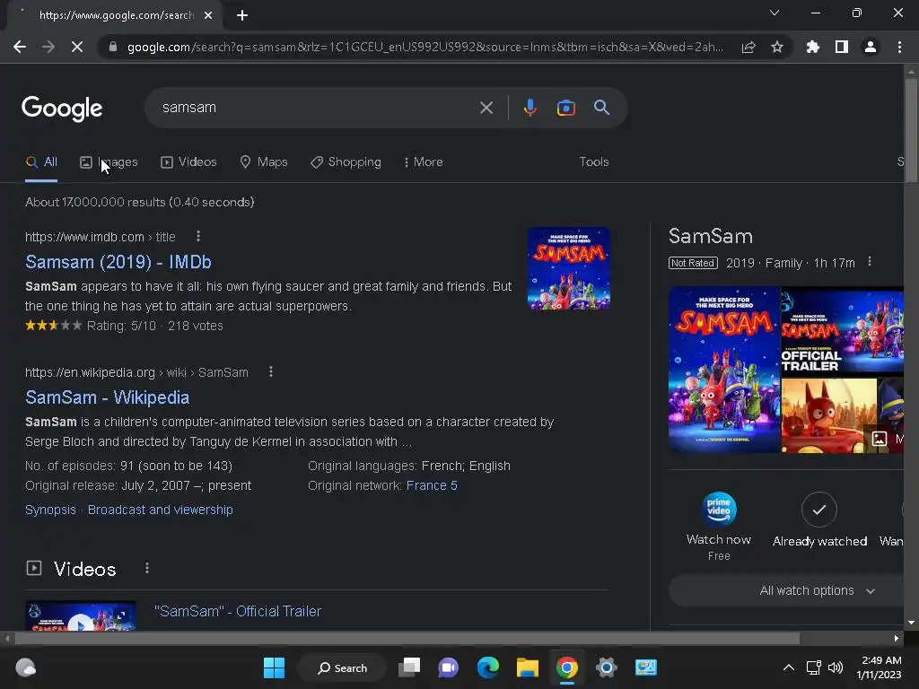Open SamSam knowledge panel options menu

(x=870, y=262)
